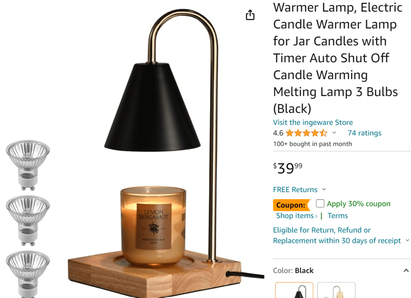Open the Eligible for Return, Refund policy

tap(337, 235)
